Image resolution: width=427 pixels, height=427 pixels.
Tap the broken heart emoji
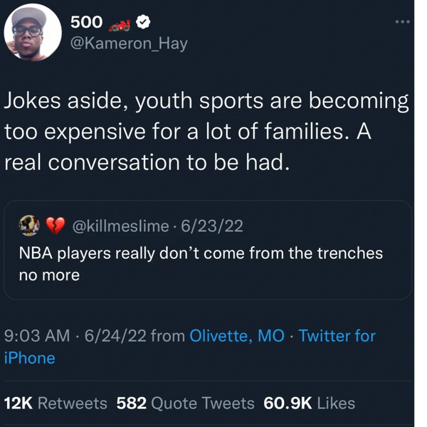(56, 226)
